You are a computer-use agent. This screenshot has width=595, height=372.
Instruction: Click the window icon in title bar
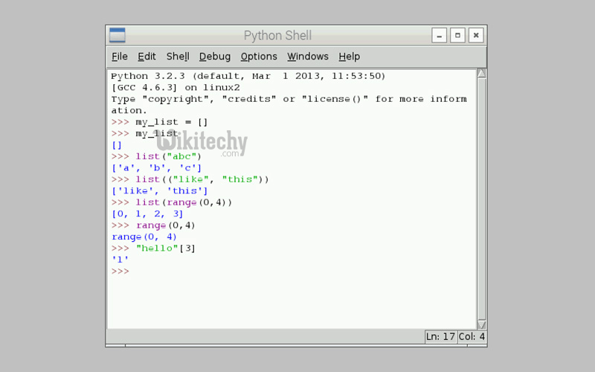click(x=118, y=35)
